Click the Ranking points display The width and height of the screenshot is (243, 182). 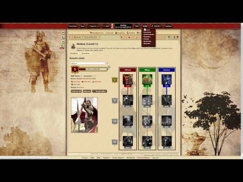[123, 26]
